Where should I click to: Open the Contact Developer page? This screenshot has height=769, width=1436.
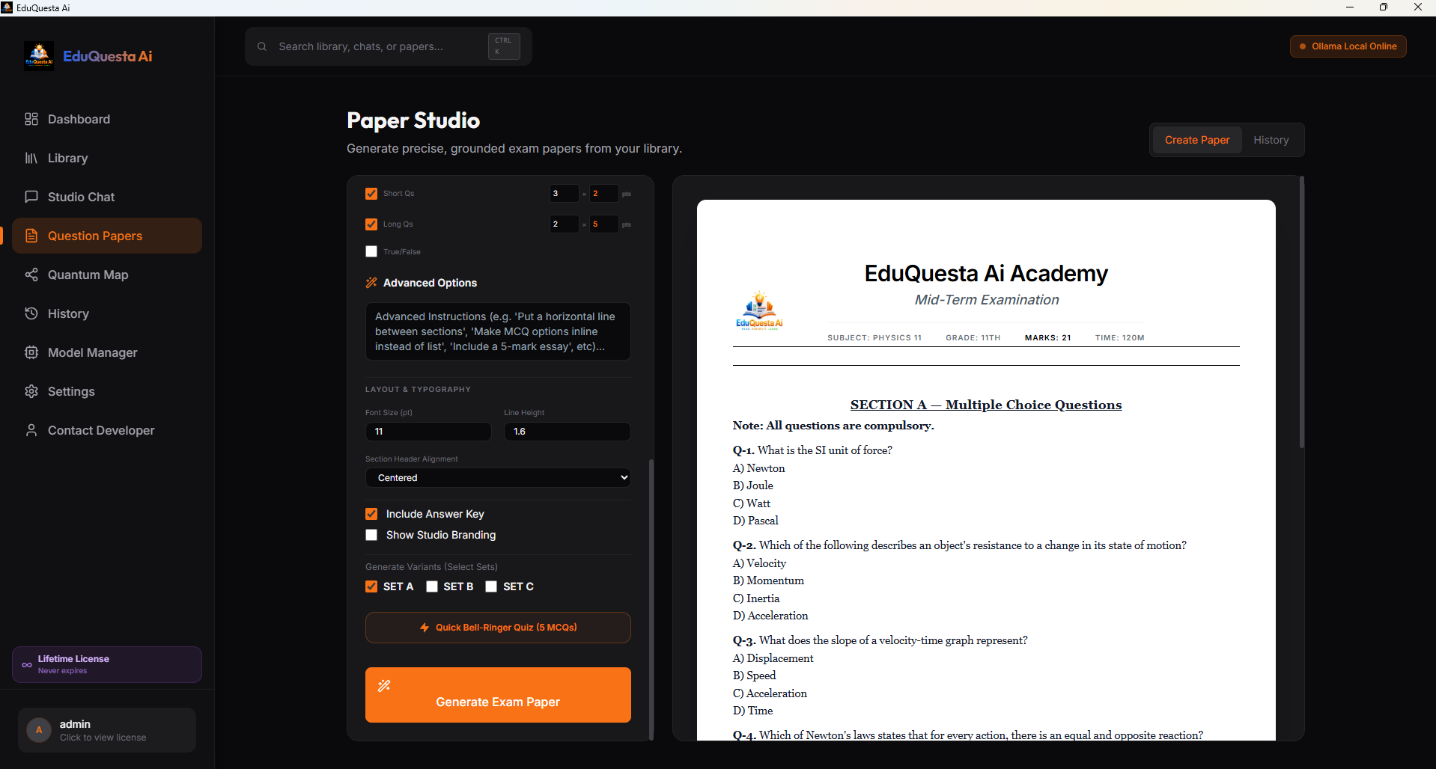[100, 430]
